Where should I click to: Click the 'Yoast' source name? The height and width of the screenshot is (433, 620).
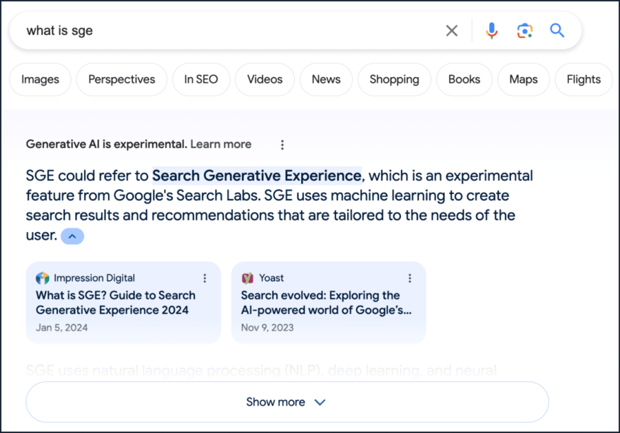coord(271,278)
